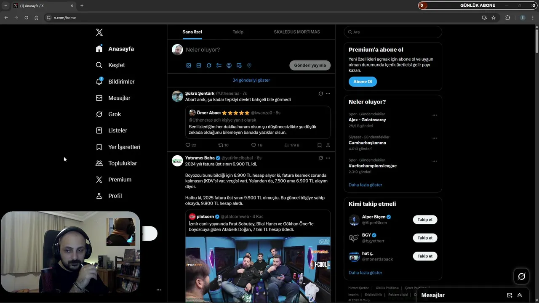Open browser extensions menu
This screenshot has width=539, height=303.
point(507,18)
